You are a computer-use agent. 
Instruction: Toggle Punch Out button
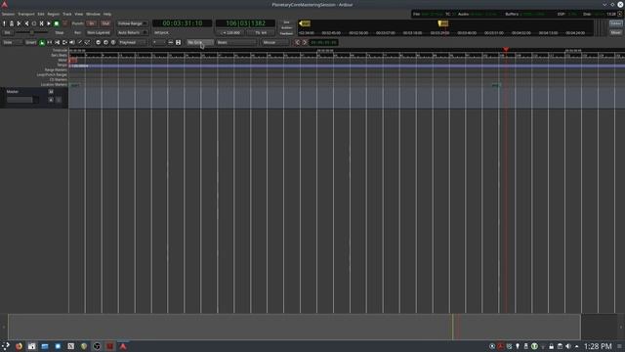point(105,23)
